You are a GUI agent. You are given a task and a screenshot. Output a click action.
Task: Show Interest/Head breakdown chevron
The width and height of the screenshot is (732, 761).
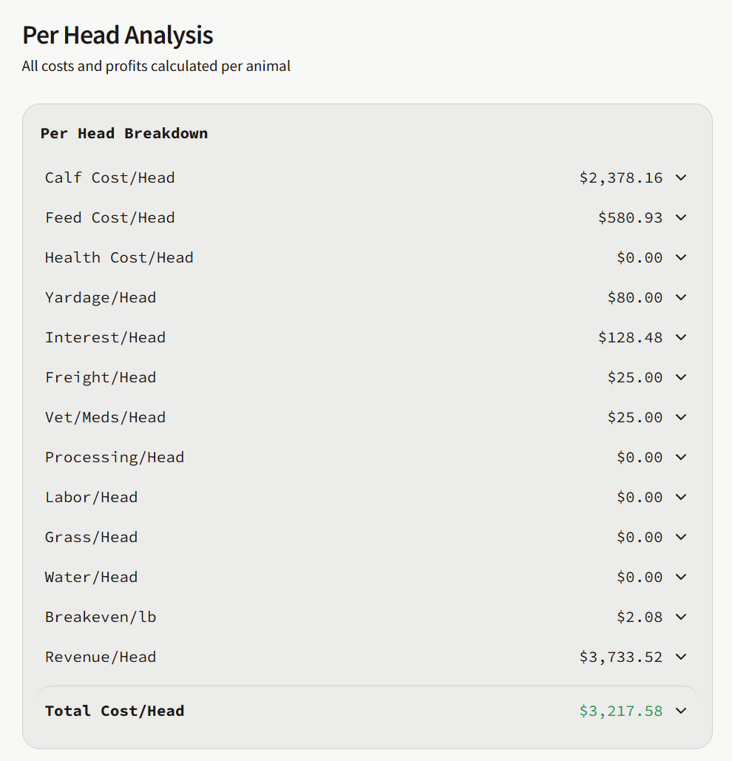(x=681, y=337)
